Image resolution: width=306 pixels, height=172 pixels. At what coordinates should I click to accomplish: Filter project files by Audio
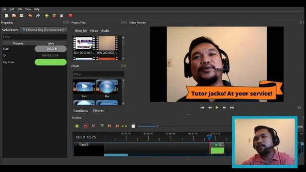coord(105,31)
